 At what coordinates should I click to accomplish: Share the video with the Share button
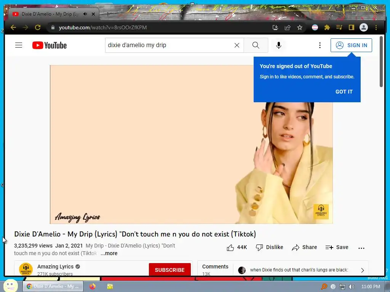point(304,247)
